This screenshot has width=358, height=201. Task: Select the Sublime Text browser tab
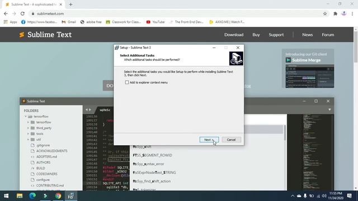(34, 4)
